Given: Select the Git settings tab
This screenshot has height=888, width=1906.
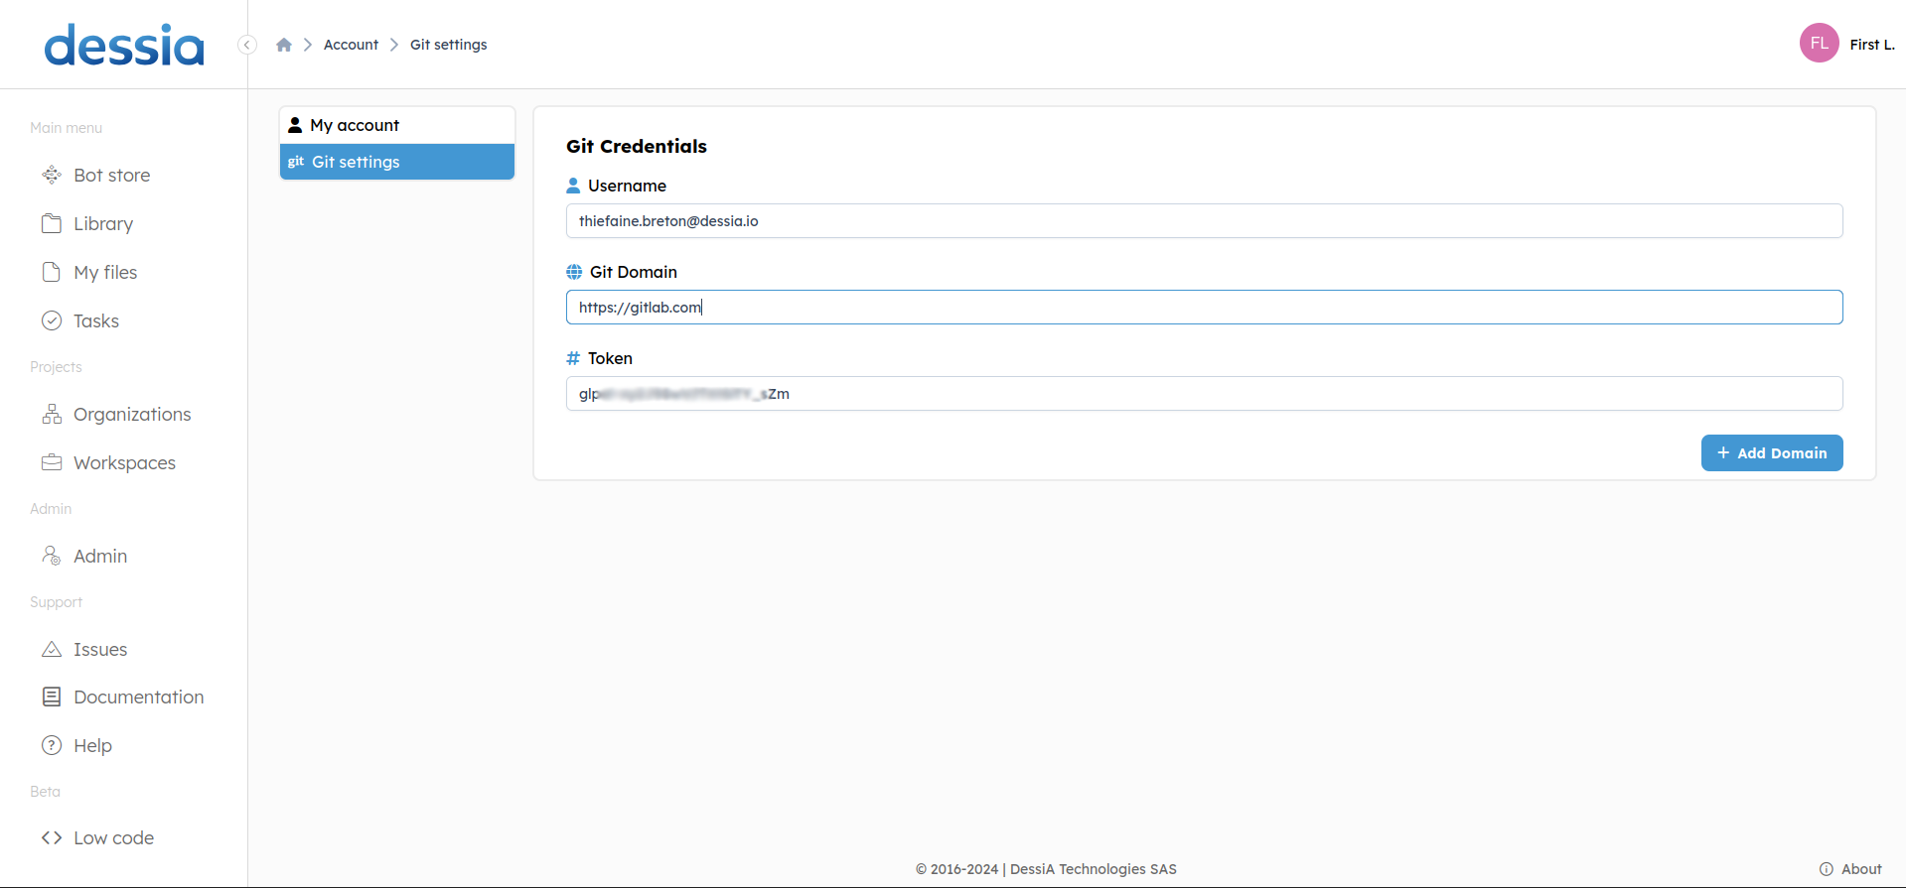Looking at the screenshot, I should coord(397,162).
